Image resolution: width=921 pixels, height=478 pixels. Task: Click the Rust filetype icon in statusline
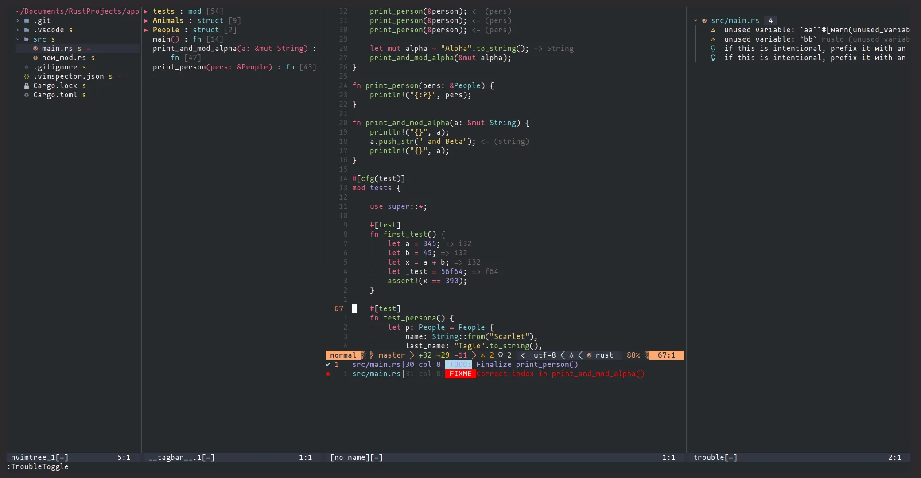coord(589,355)
